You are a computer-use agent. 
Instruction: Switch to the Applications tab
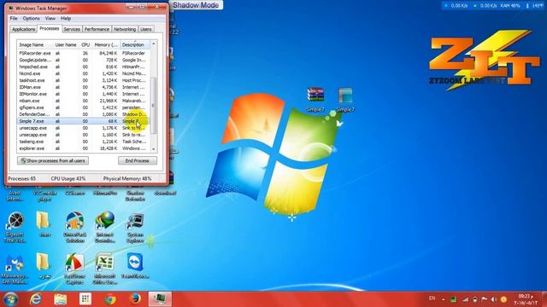coord(23,29)
